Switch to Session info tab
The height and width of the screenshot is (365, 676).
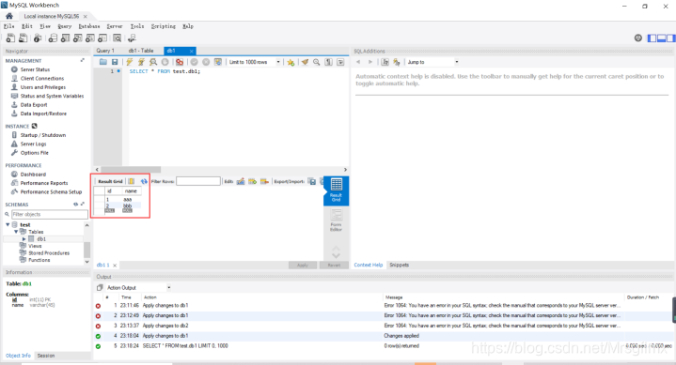pos(46,356)
